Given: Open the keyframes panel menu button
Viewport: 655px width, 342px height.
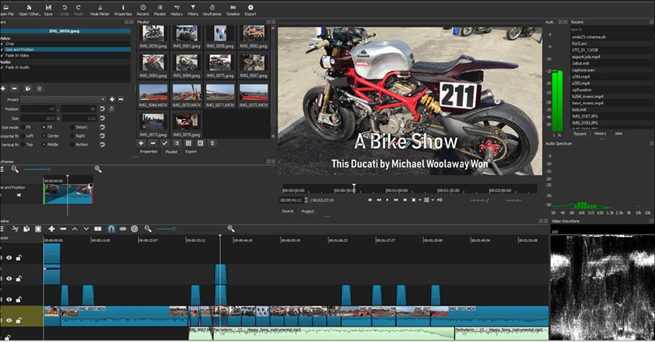Looking at the screenshot, I should tap(3, 169).
